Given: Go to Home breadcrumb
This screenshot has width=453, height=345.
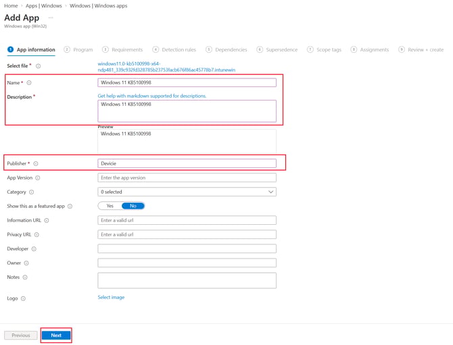Looking at the screenshot, I should (x=11, y=6).
